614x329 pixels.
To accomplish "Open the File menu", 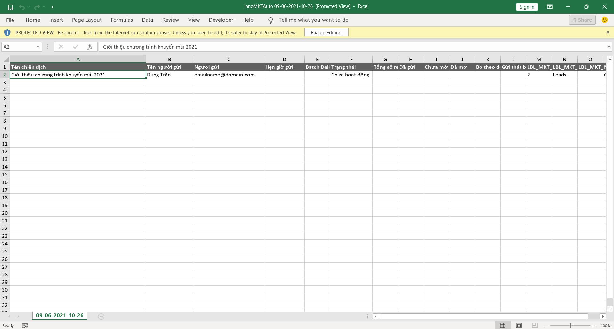I will click(x=10, y=20).
